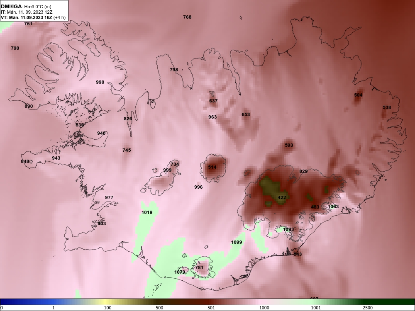Select the 830 value on the west coast
415x311 pixels.
tap(29, 106)
